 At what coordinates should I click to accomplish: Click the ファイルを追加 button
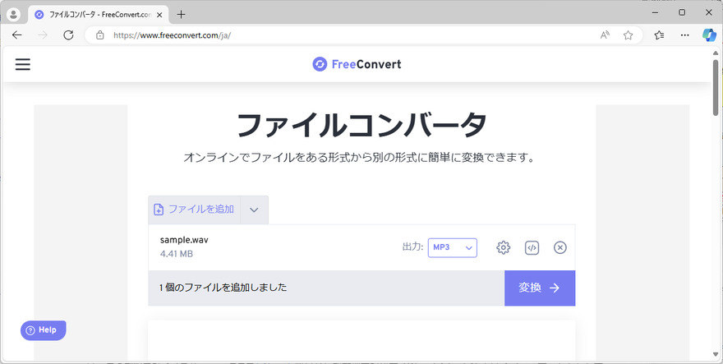point(194,210)
